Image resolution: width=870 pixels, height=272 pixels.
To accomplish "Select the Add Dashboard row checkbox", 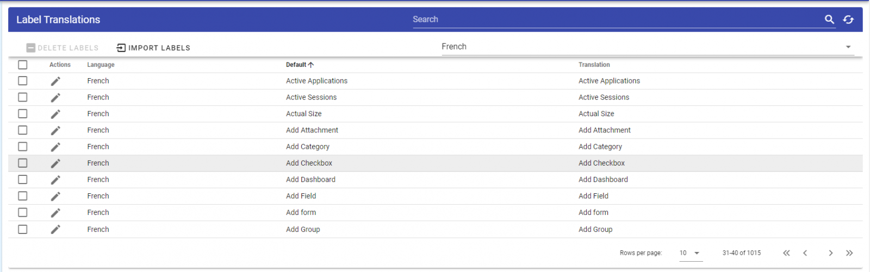I will (22, 180).
